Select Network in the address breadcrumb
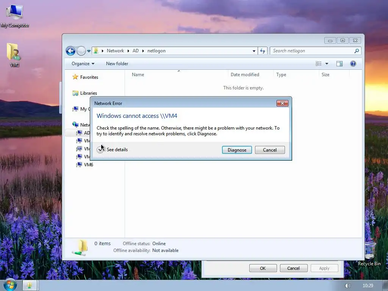The image size is (388, 291). point(115,51)
